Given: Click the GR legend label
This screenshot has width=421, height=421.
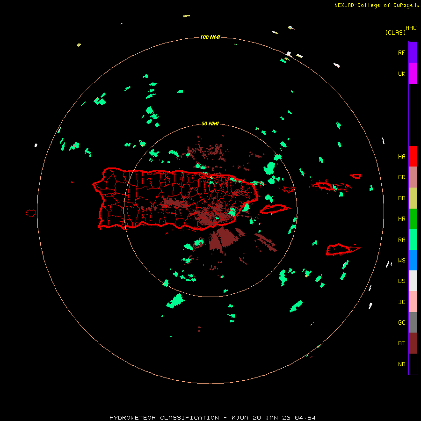Looking at the screenshot, I should (x=401, y=177).
